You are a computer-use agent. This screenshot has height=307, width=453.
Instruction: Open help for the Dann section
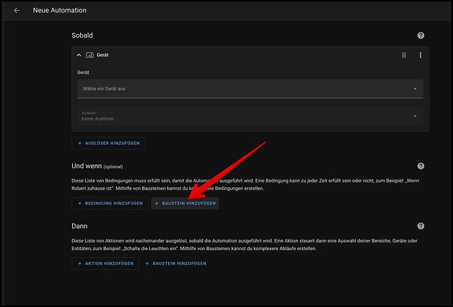click(421, 226)
